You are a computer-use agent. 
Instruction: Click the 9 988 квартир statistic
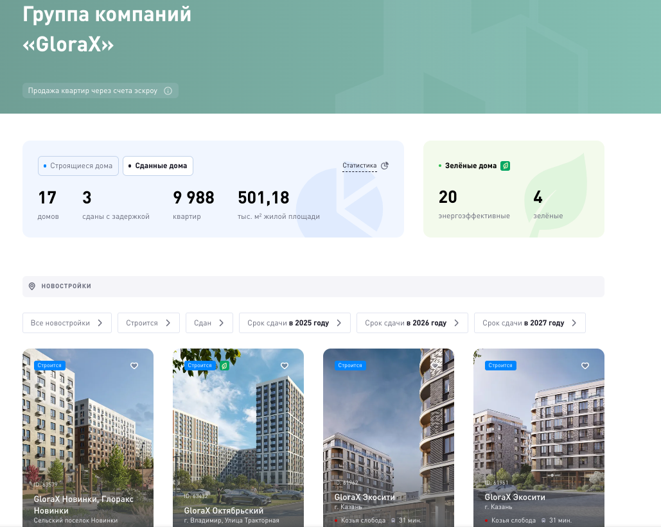click(193, 205)
